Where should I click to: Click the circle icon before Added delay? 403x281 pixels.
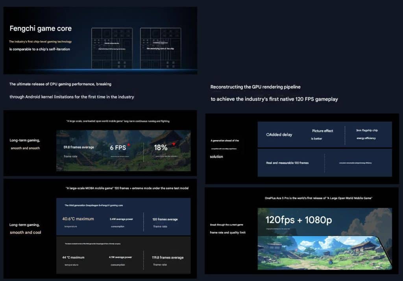[x=268, y=135]
